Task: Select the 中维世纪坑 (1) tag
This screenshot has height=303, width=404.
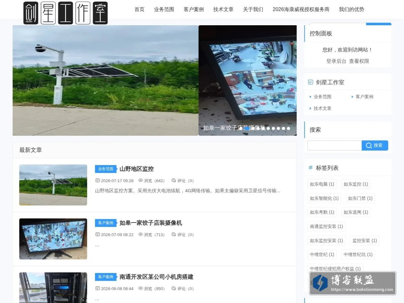Action: click(358, 254)
